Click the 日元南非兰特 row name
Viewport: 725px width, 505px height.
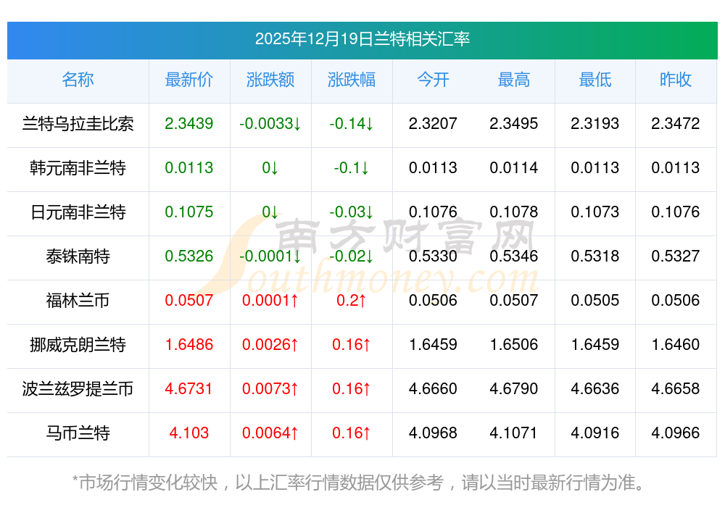[x=78, y=212]
